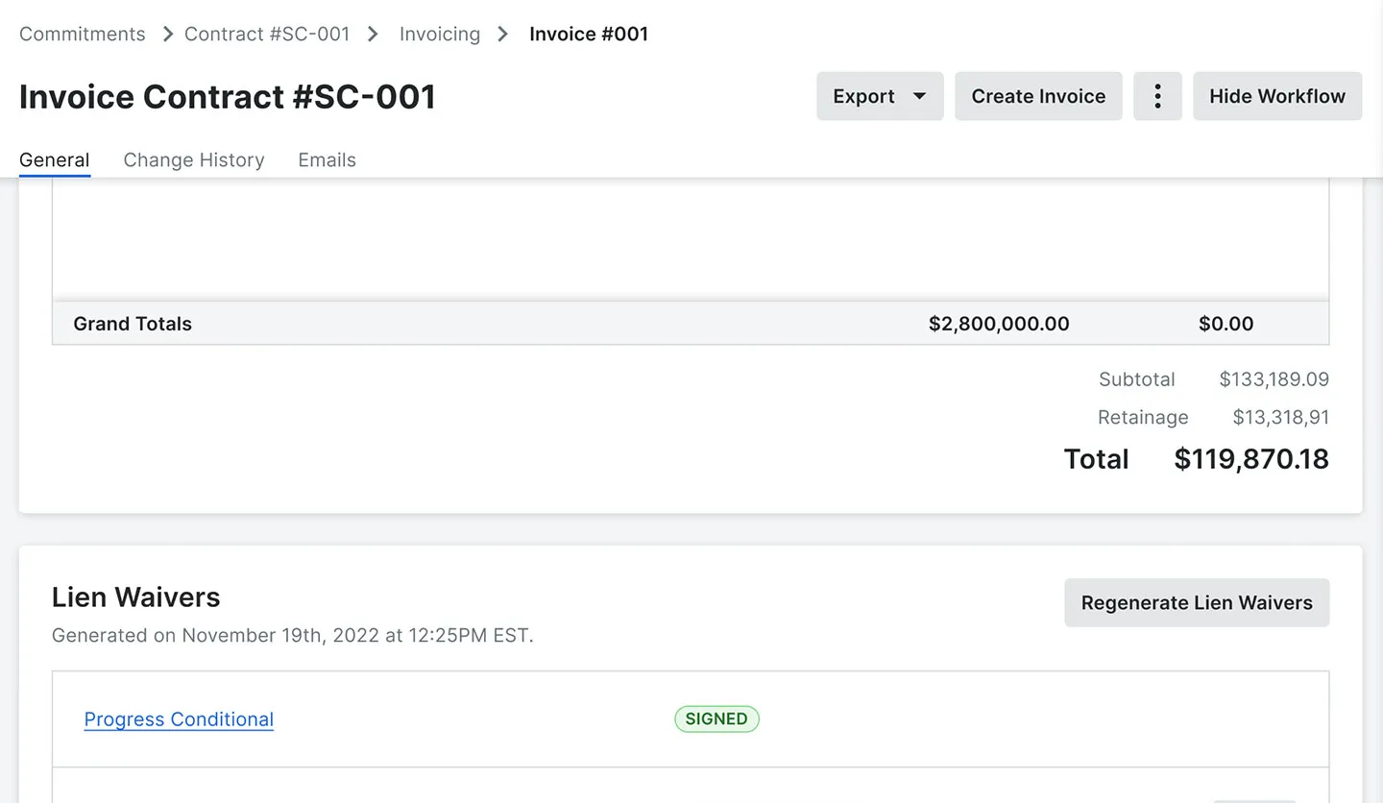The height and width of the screenshot is (803, 1383).
Task: Select the General tab
Action: [x=55, y=160]
